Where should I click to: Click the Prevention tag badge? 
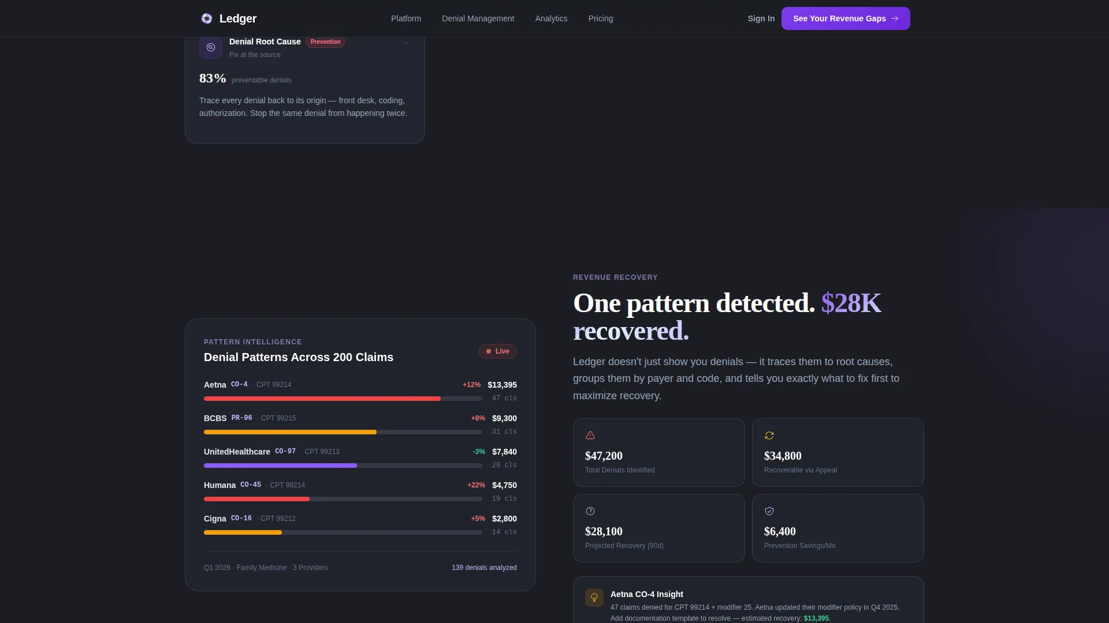click(x=325, y=42)
